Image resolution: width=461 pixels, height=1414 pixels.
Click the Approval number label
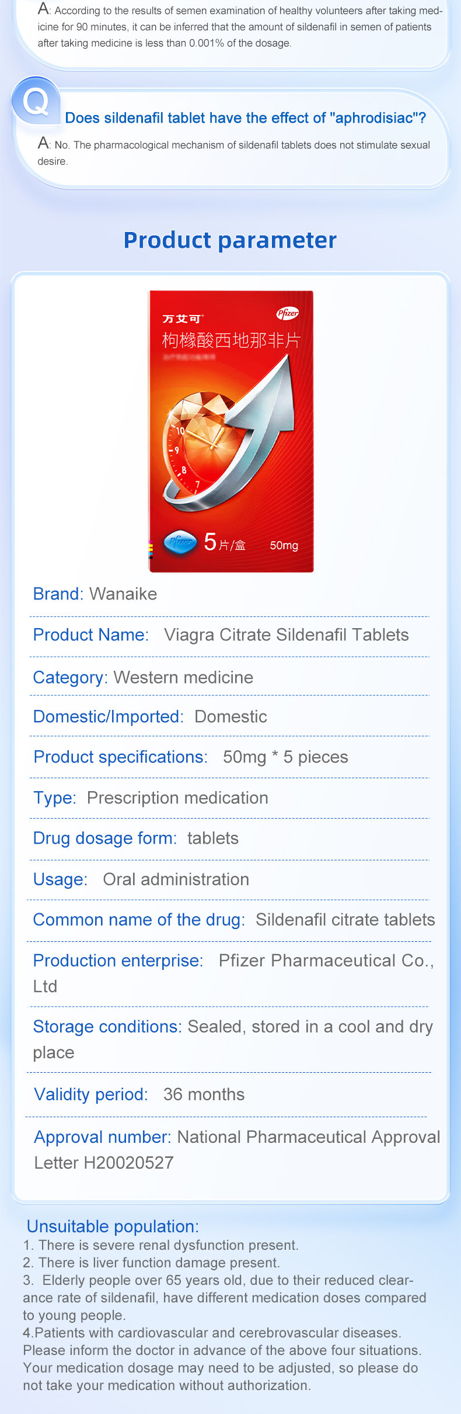(102, 1137)
